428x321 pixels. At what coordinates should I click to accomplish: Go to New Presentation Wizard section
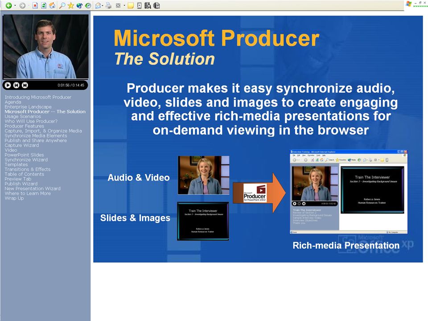tap(33, 189)
